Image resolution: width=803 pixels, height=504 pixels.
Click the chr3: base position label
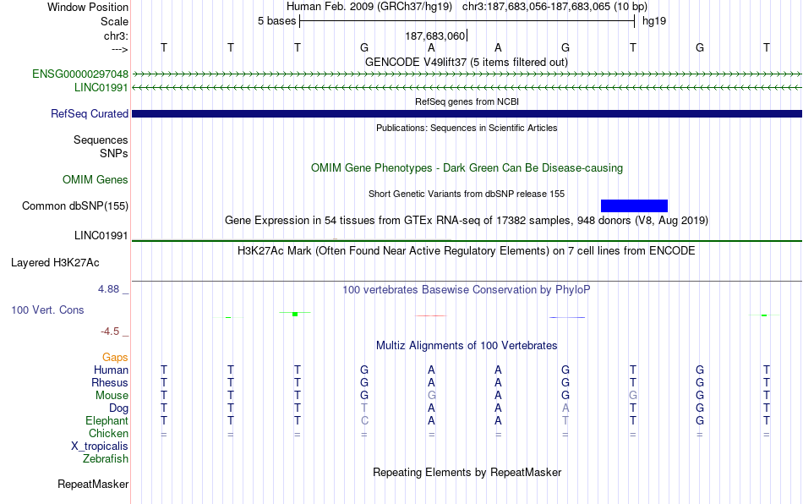pos(116,36)
